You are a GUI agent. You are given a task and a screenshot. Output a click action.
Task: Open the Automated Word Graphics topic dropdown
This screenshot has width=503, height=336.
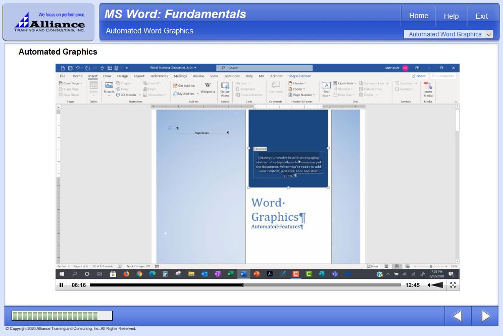[x=488, y=34]
